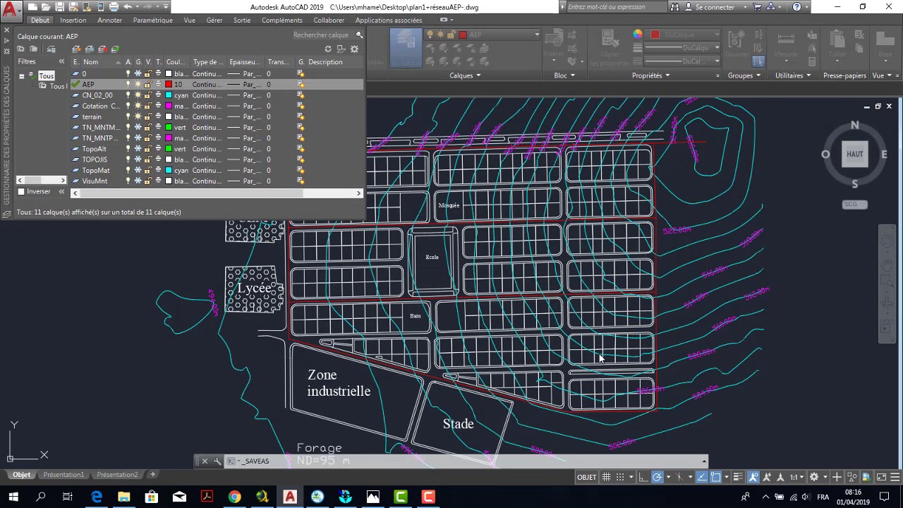Image resolution: width=903 pixels, height=508 pixels.
Task: Click the cyan color swatch of layer CN_02_00
Action: pos(169,95)
